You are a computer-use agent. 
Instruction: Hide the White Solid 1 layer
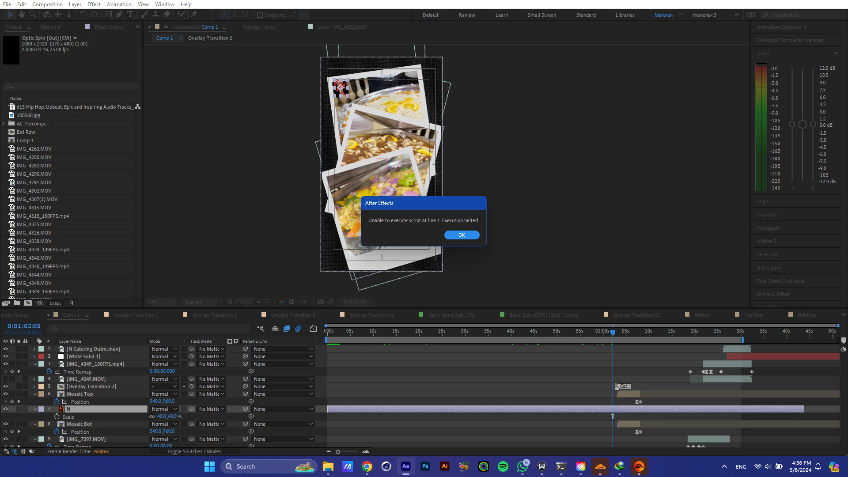[5, 356]
